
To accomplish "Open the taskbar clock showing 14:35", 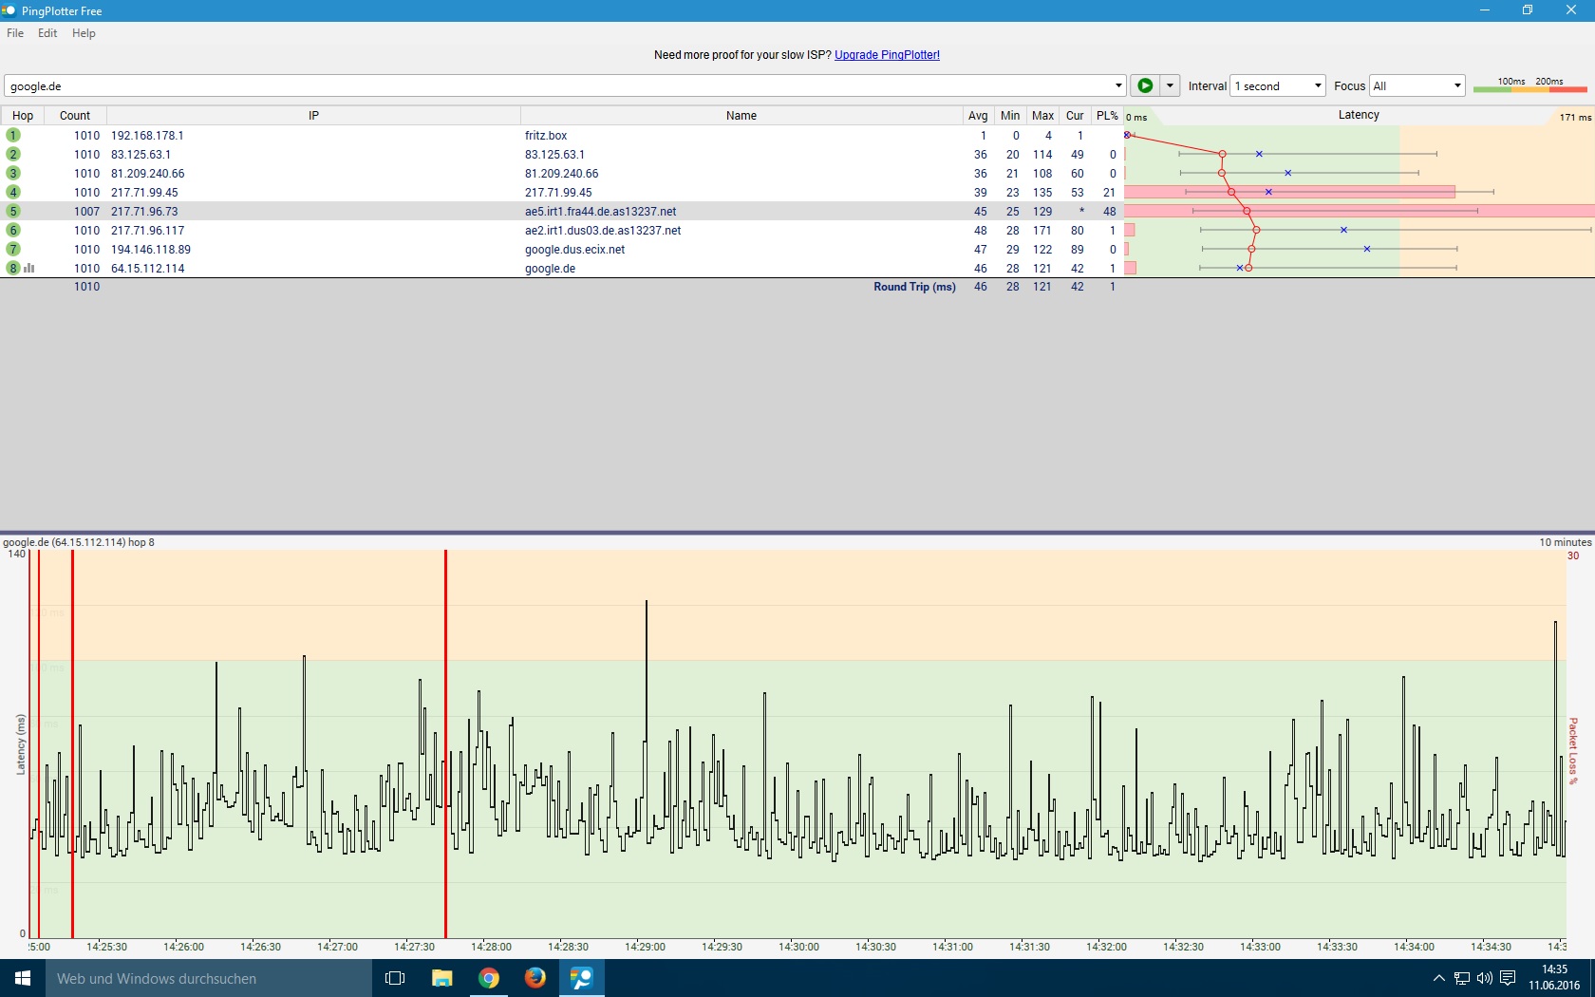I will click(1554, 978).
